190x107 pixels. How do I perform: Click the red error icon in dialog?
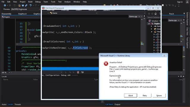click(106, 64)
